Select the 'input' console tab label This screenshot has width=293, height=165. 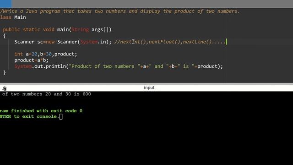[x=149, y=88]
